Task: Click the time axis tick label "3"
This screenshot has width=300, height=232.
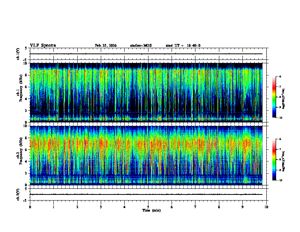Action: [101, 207]
